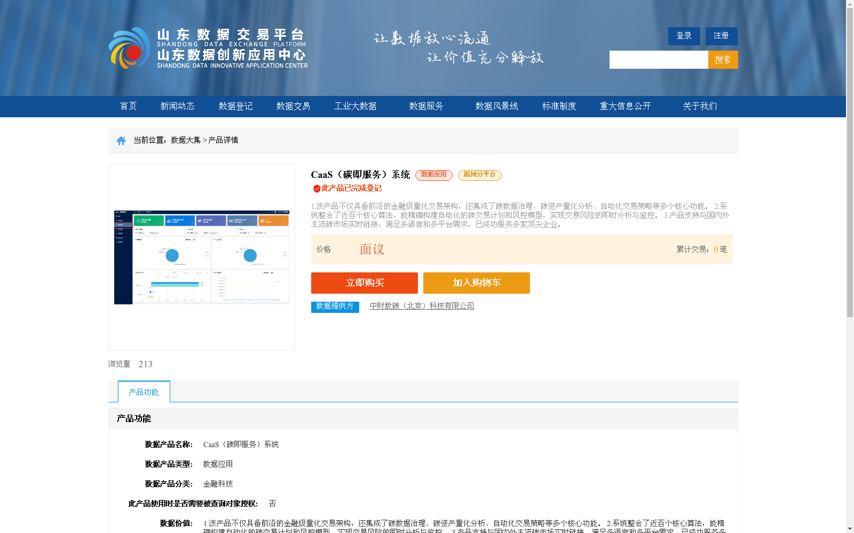
Task: Click the 产品功能 section heading
Action: point(134,418)
